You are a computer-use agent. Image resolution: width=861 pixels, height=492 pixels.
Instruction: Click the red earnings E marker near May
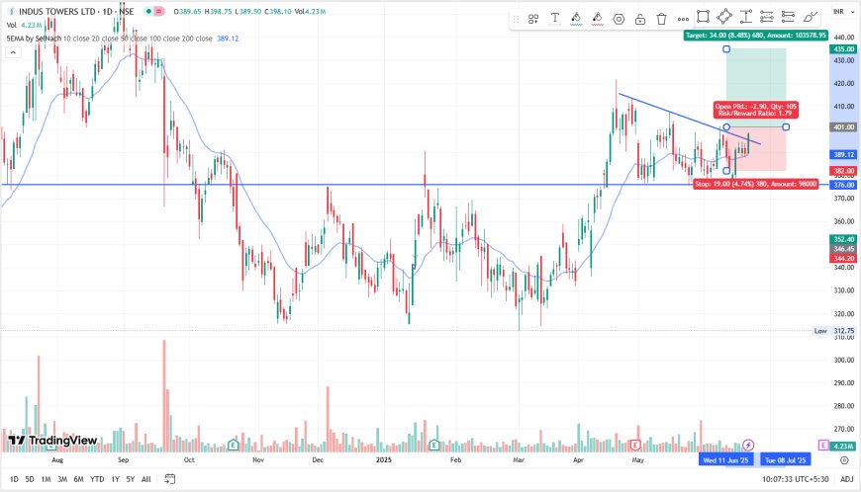pyautogui.click(x=636, y=445)
